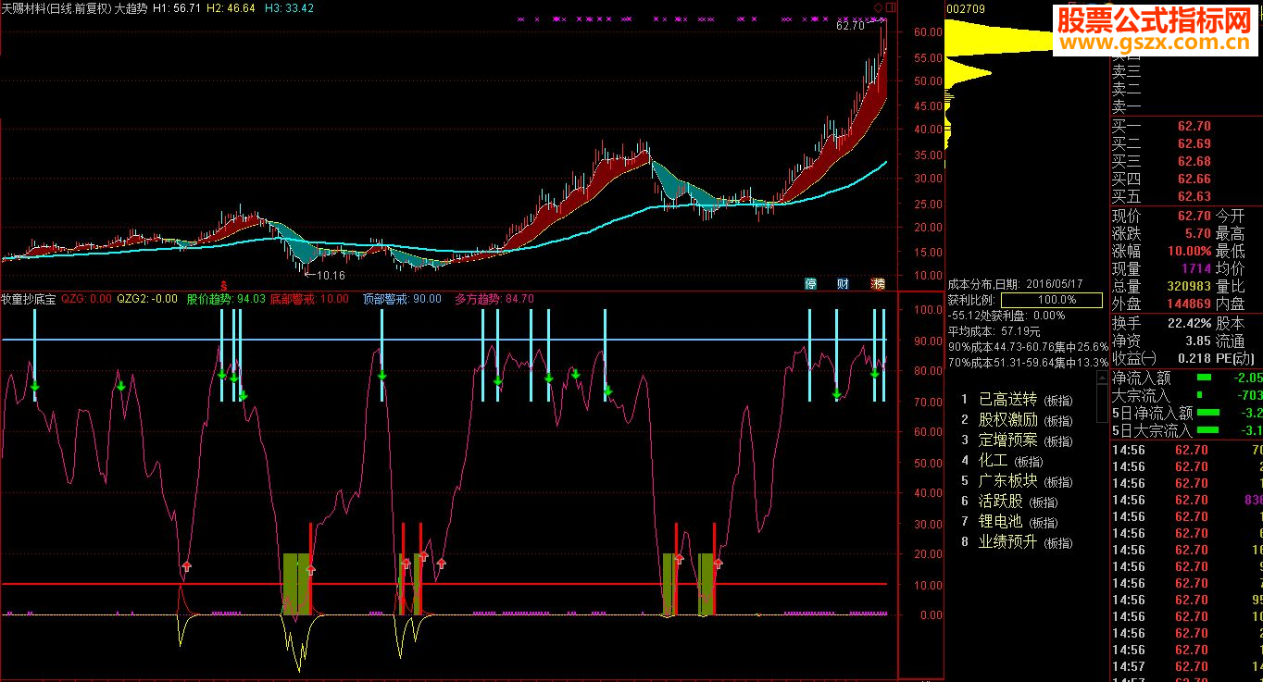Click the 净资 3.85 value
The image size is (1263, 682).
click(1197, 341)
